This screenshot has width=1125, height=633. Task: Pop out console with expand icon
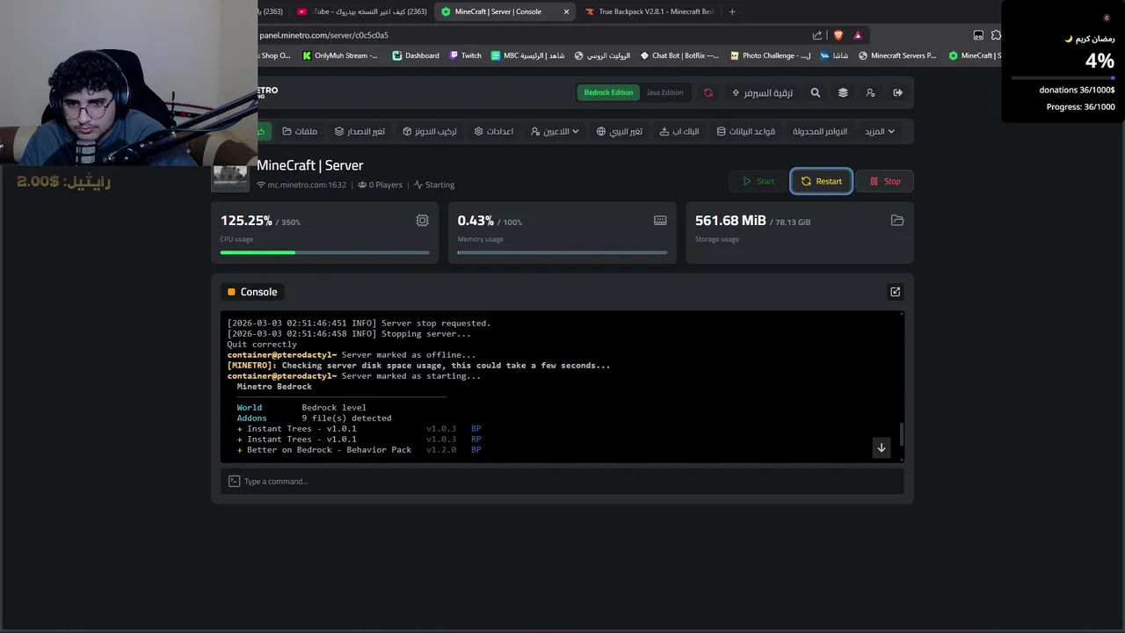895,292
